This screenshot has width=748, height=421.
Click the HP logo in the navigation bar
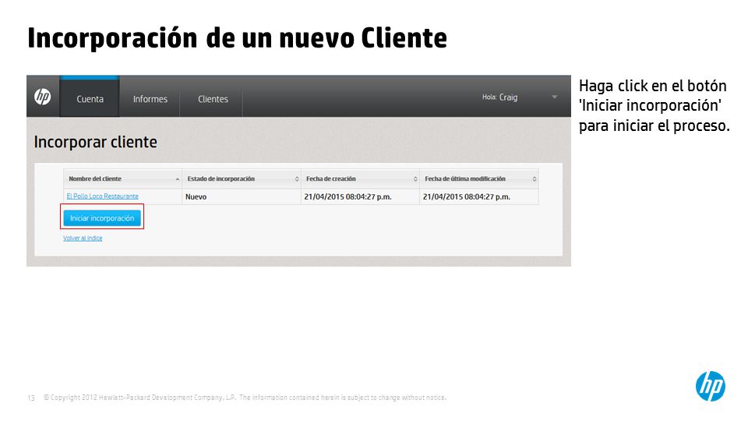[x=42, y=97]
